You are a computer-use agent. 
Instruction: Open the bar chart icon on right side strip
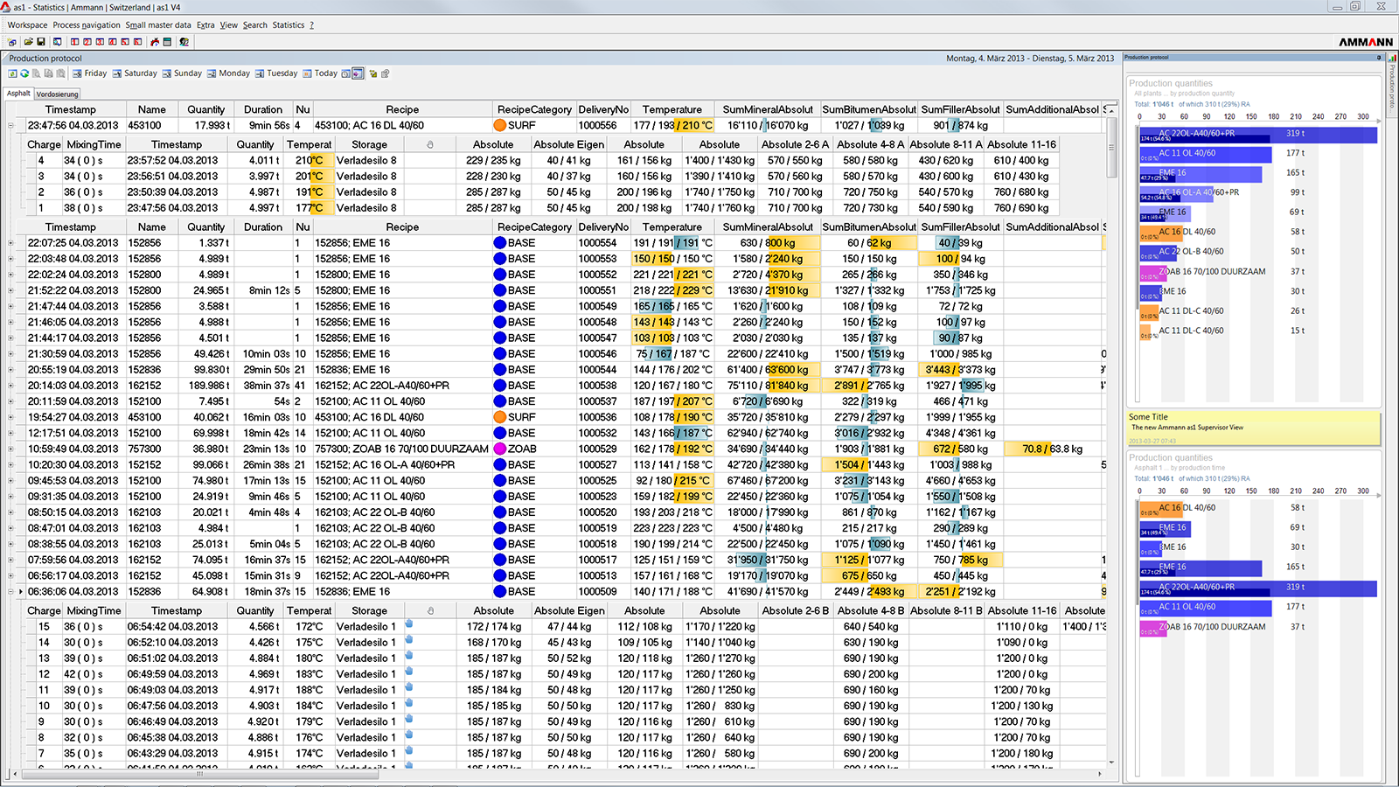(1392, 58)
